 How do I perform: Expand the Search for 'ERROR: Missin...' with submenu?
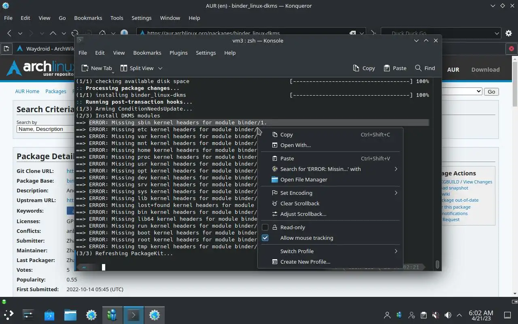[331, 169]
